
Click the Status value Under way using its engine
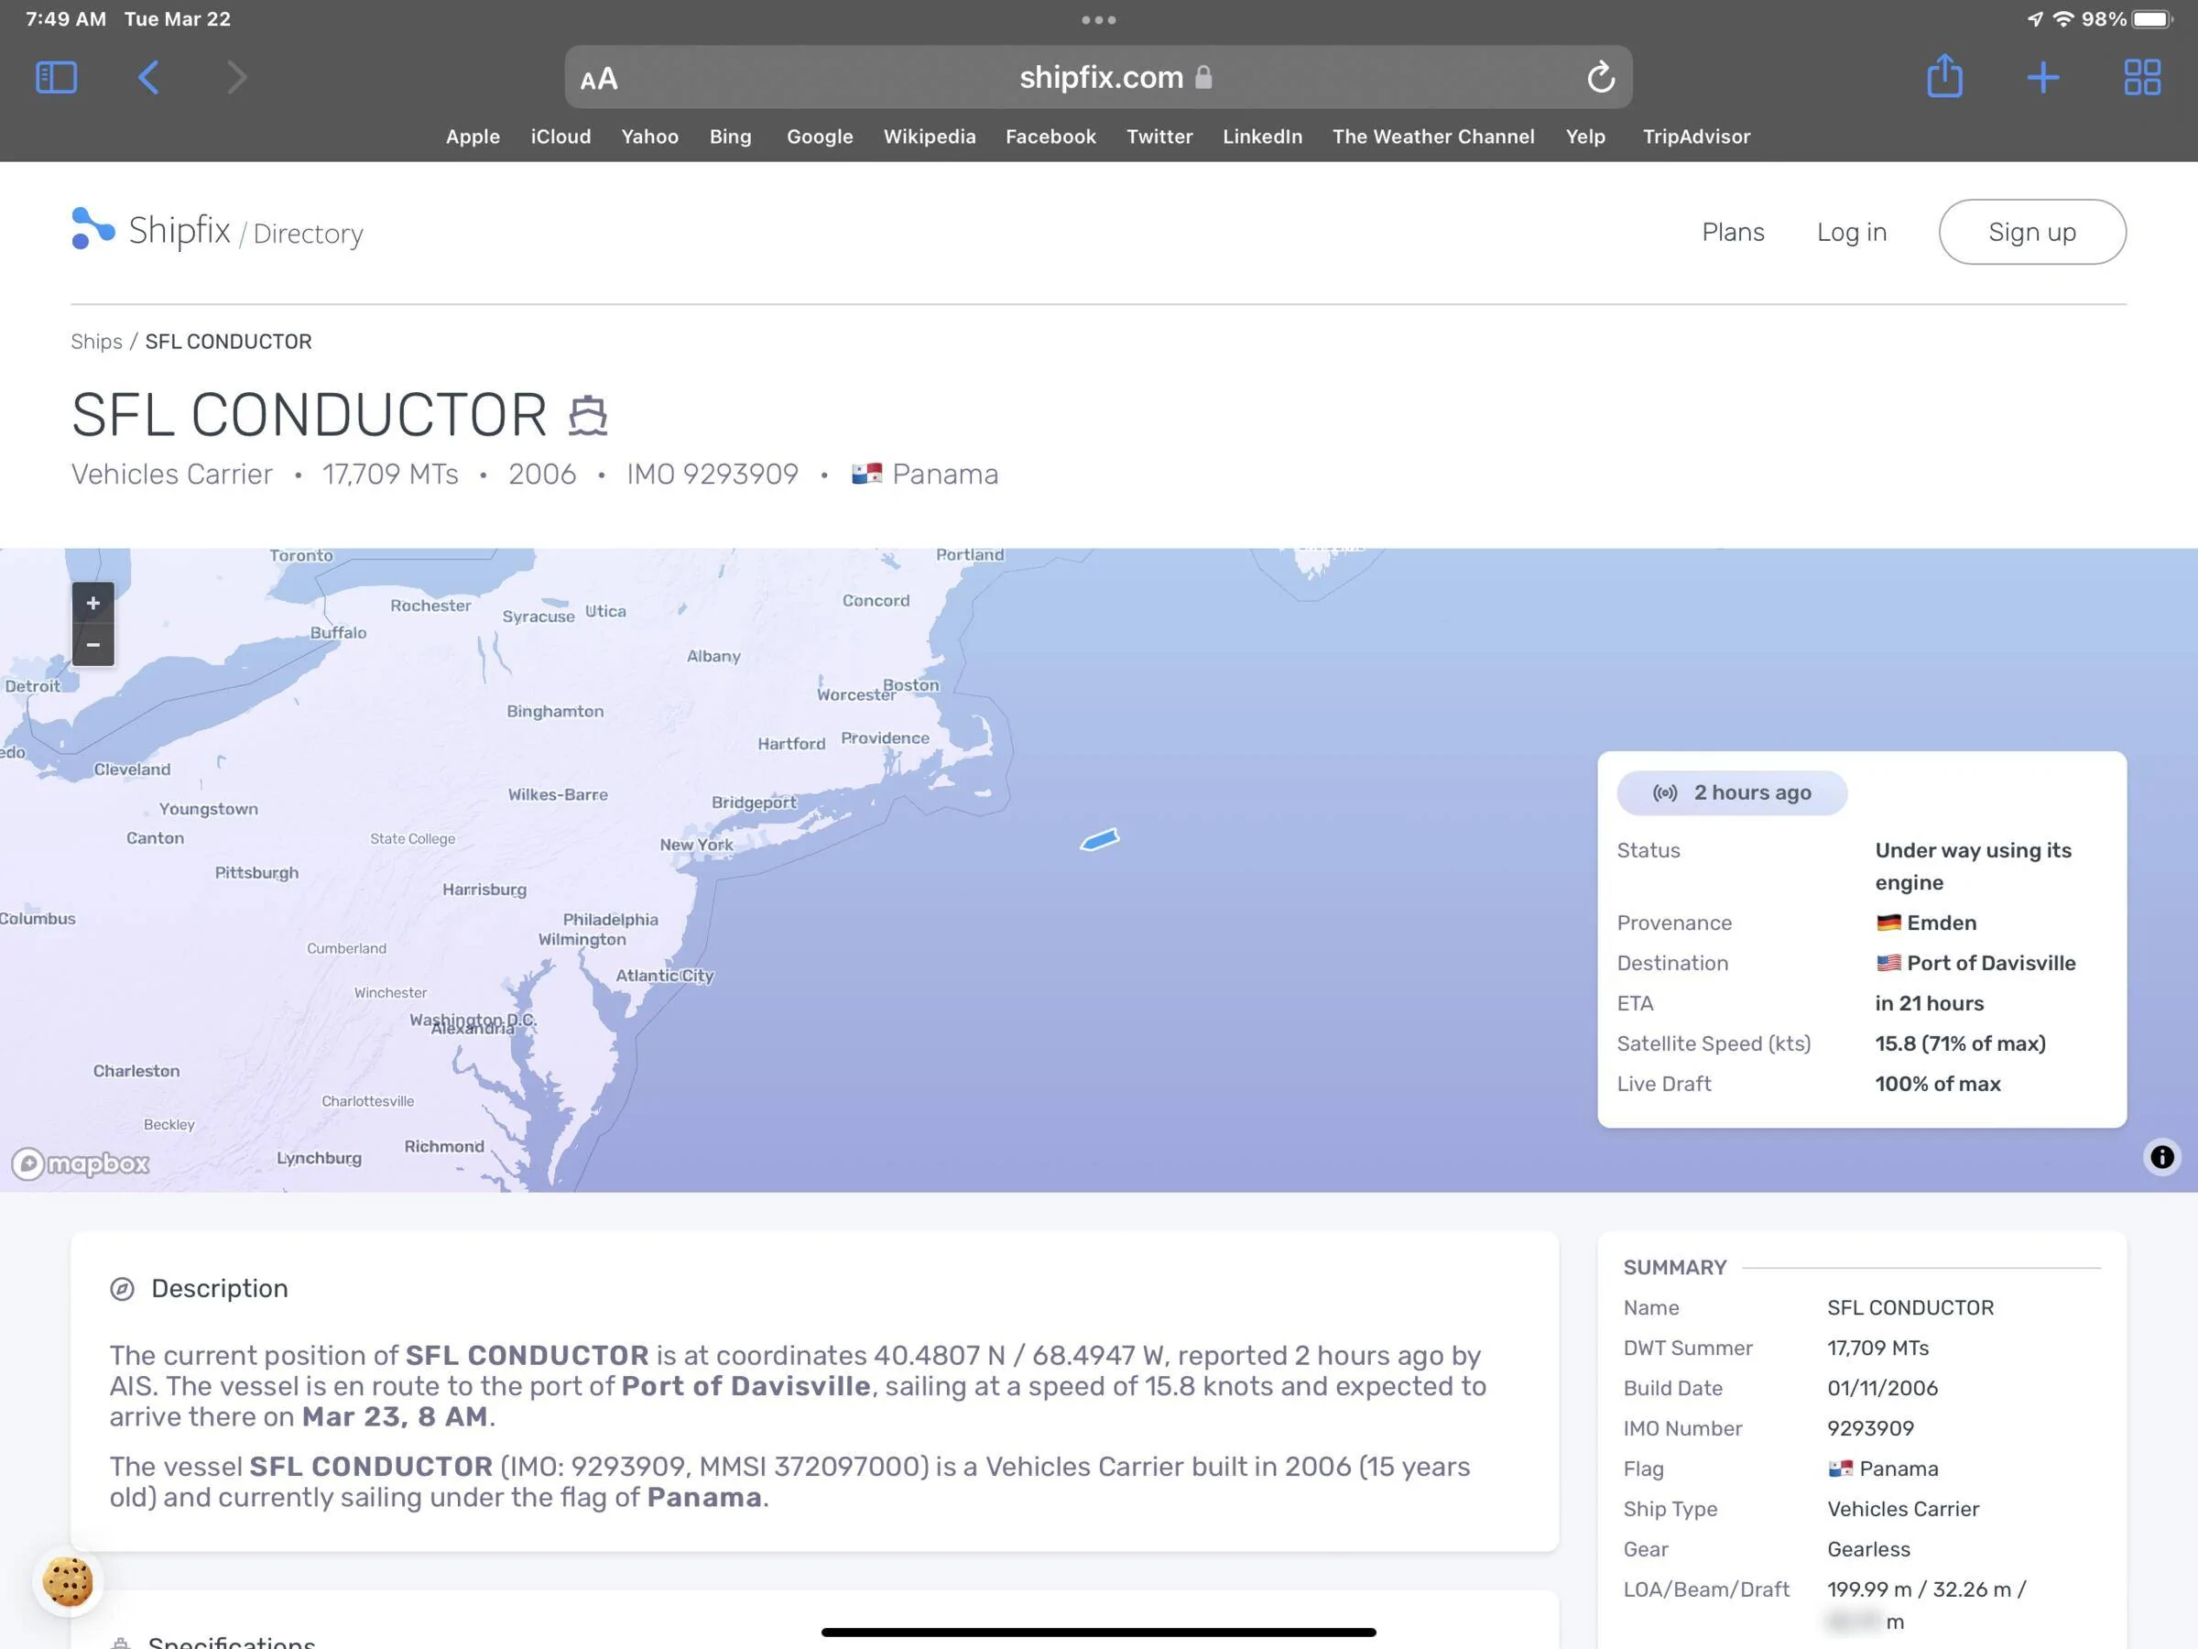pyautogui.click(x=1973, y=867)
